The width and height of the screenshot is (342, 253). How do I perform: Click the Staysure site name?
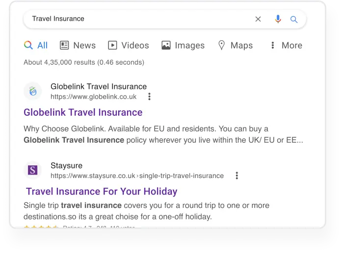pyautogui.click(x=66, y=165)
